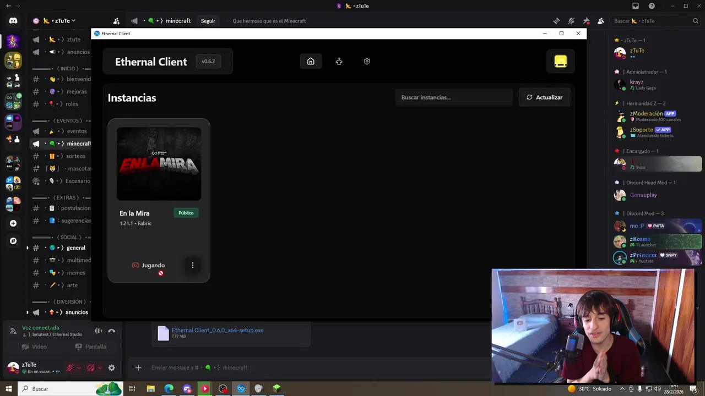
Task: Open the memes channel
Action: [x=61, y=273]
